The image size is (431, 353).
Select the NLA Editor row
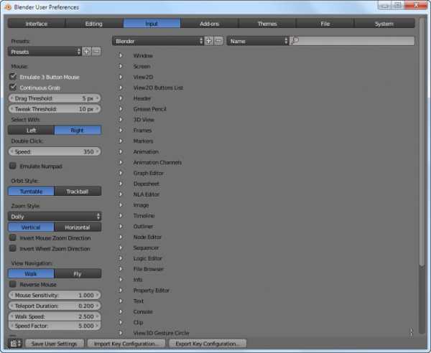point(147,194)
